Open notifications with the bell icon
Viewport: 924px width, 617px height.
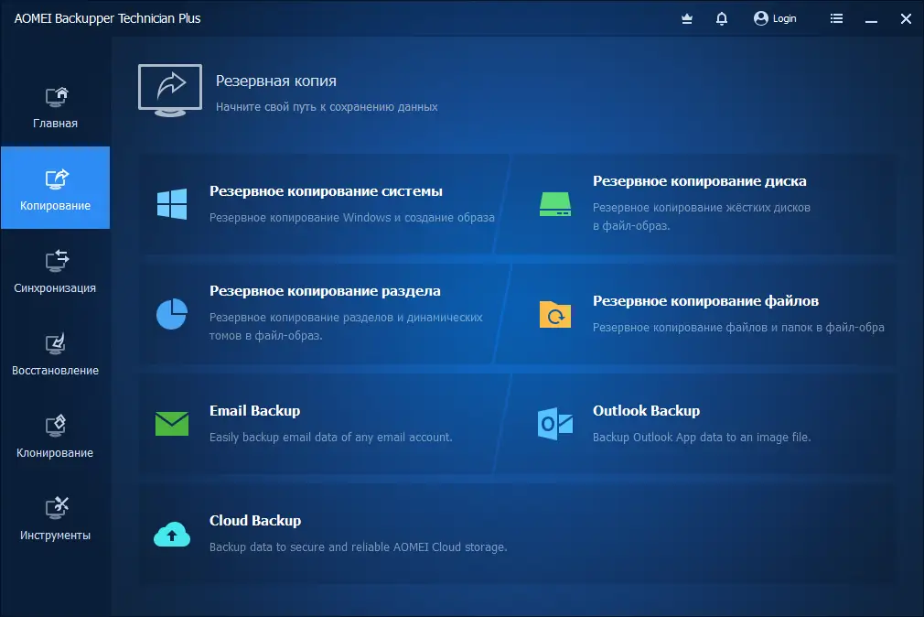point(721,18)
